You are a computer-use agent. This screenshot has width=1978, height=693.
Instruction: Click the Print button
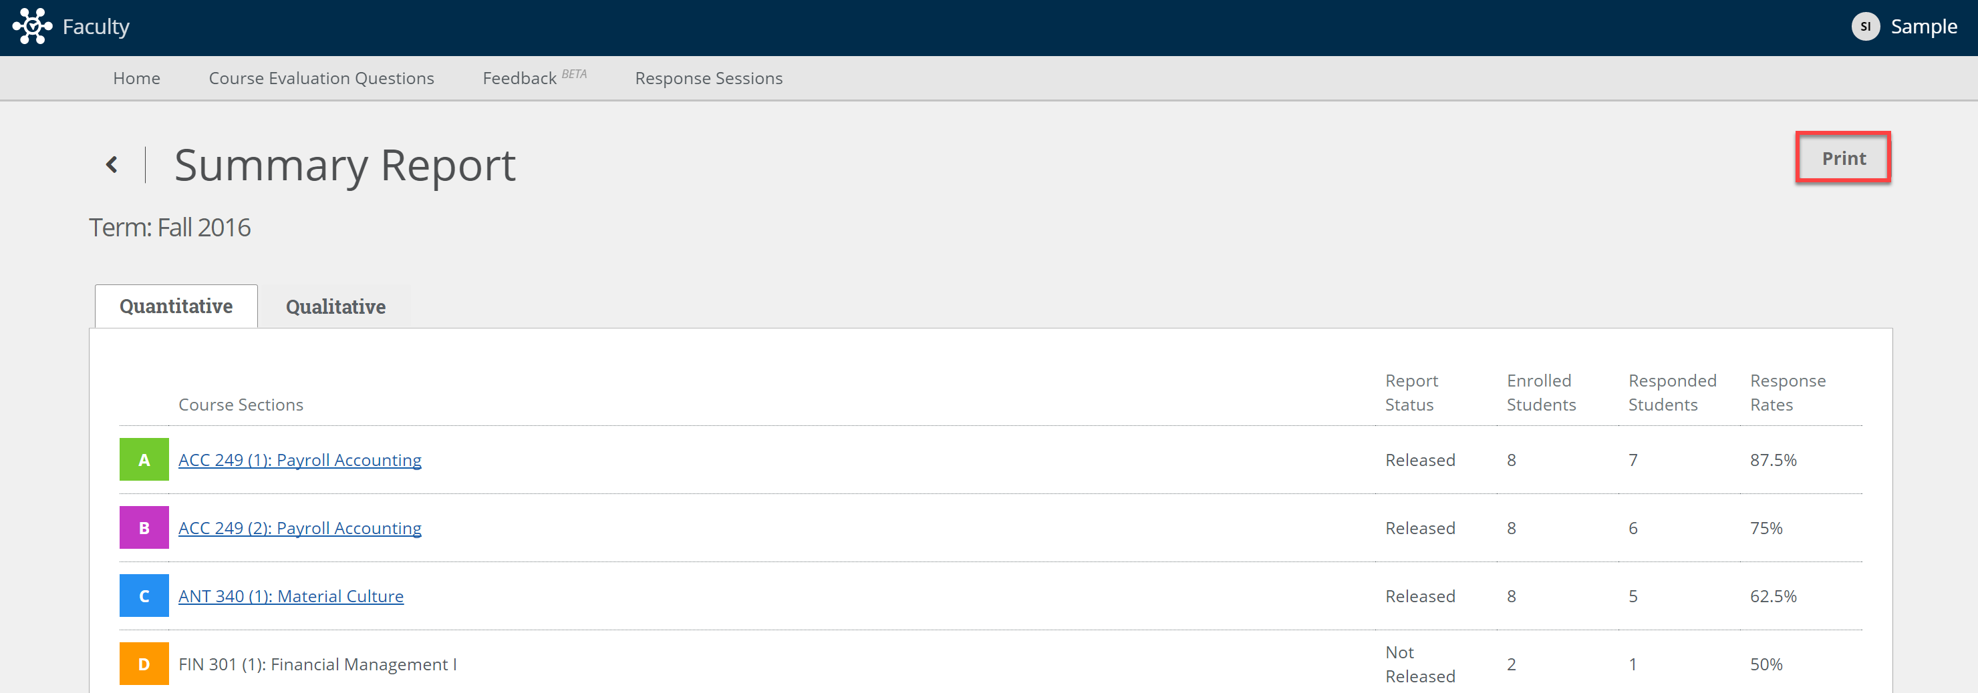click(x=1844, y=158)
